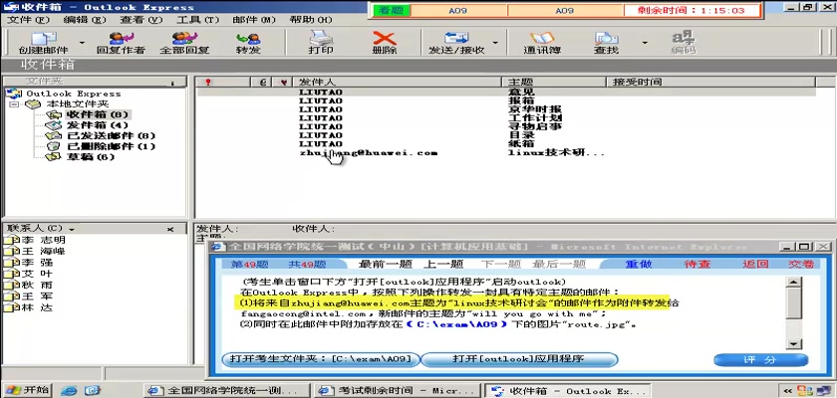Click 打开[outlook]应用程序 button
The width and height of the screenshot is (837, 398).
pos(519,359)
